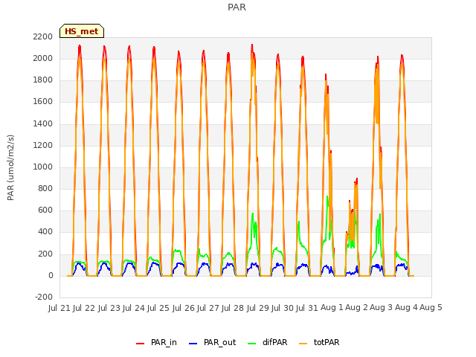Click the Jul 21 x-axis date label
Screen dimensions: 476x357
click(x=59, y=308)
